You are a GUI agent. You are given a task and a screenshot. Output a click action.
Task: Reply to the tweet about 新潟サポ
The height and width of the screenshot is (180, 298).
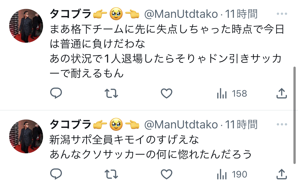(56, 174)
